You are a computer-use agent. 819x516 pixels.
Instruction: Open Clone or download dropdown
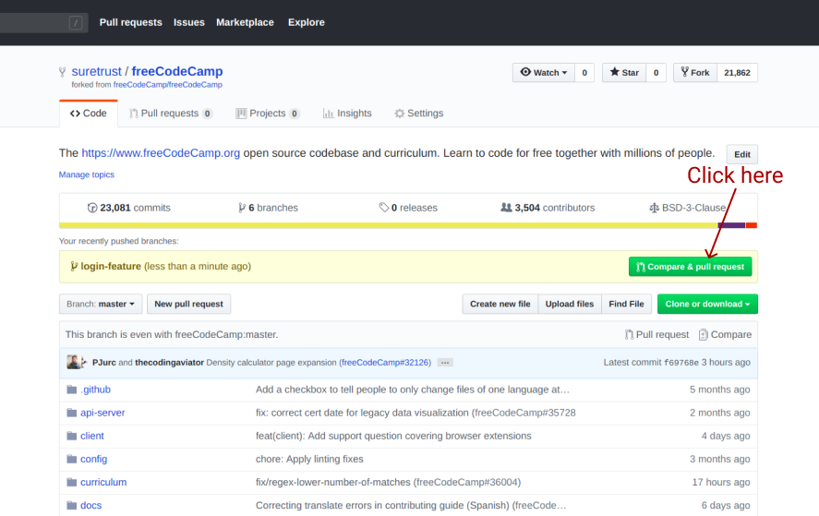click(707, 304)
